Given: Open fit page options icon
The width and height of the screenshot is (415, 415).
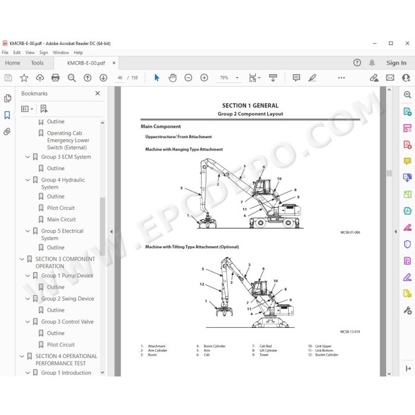Looking at the screenshot, I should coord(254,78).
